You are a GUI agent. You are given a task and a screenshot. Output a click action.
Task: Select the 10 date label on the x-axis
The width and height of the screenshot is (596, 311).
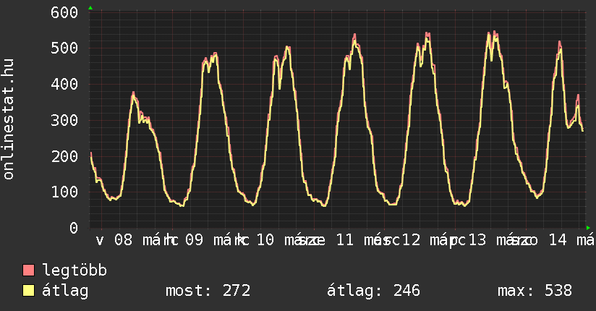coord(265,239)
